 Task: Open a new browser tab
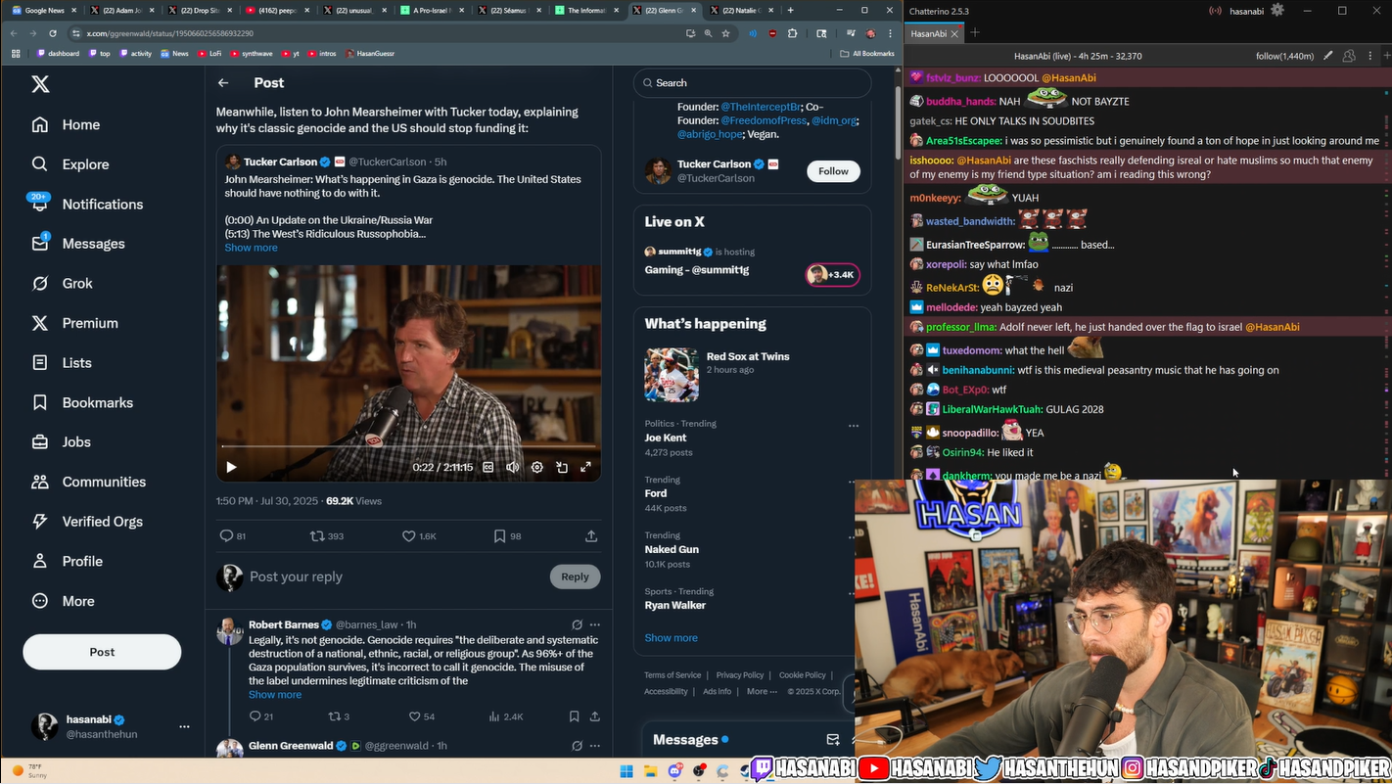click(x=790, y=10)
